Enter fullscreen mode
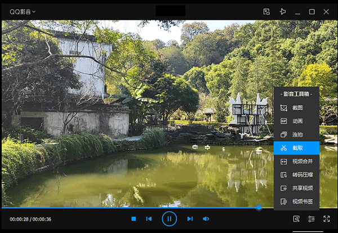 pos(326,219)
